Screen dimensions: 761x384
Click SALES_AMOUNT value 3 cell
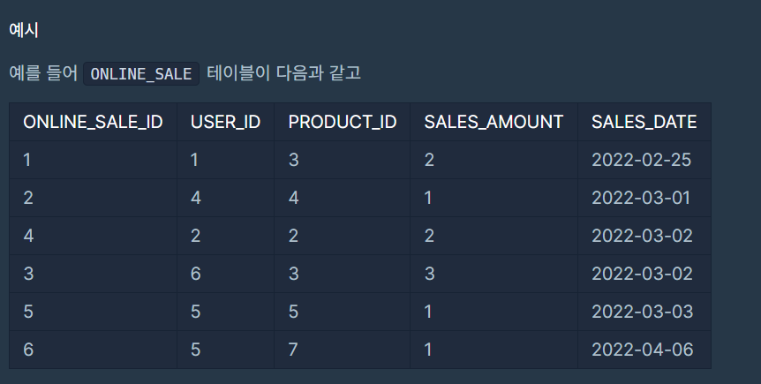[x=494, y=274]
